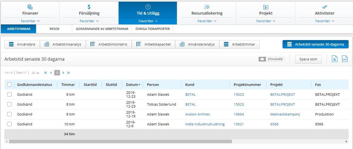353x149 pixels.
Task: Open project number 15021
Action: 239,124
